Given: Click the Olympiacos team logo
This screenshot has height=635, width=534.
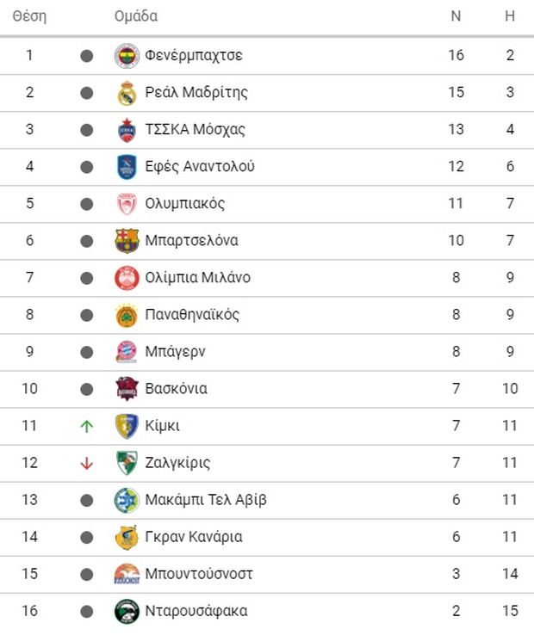Looking at the screenshot, I should point(127,204).
